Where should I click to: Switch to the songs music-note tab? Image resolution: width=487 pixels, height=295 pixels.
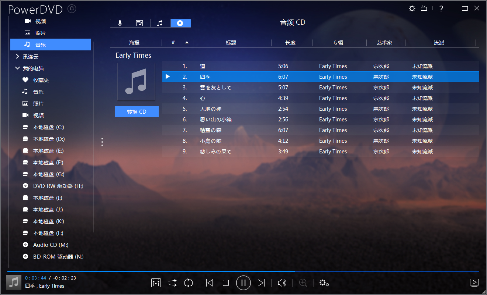click(x=160, y=23)
